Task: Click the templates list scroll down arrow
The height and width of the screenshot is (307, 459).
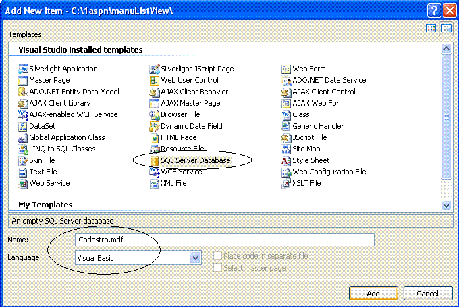Action: point(446,205)
